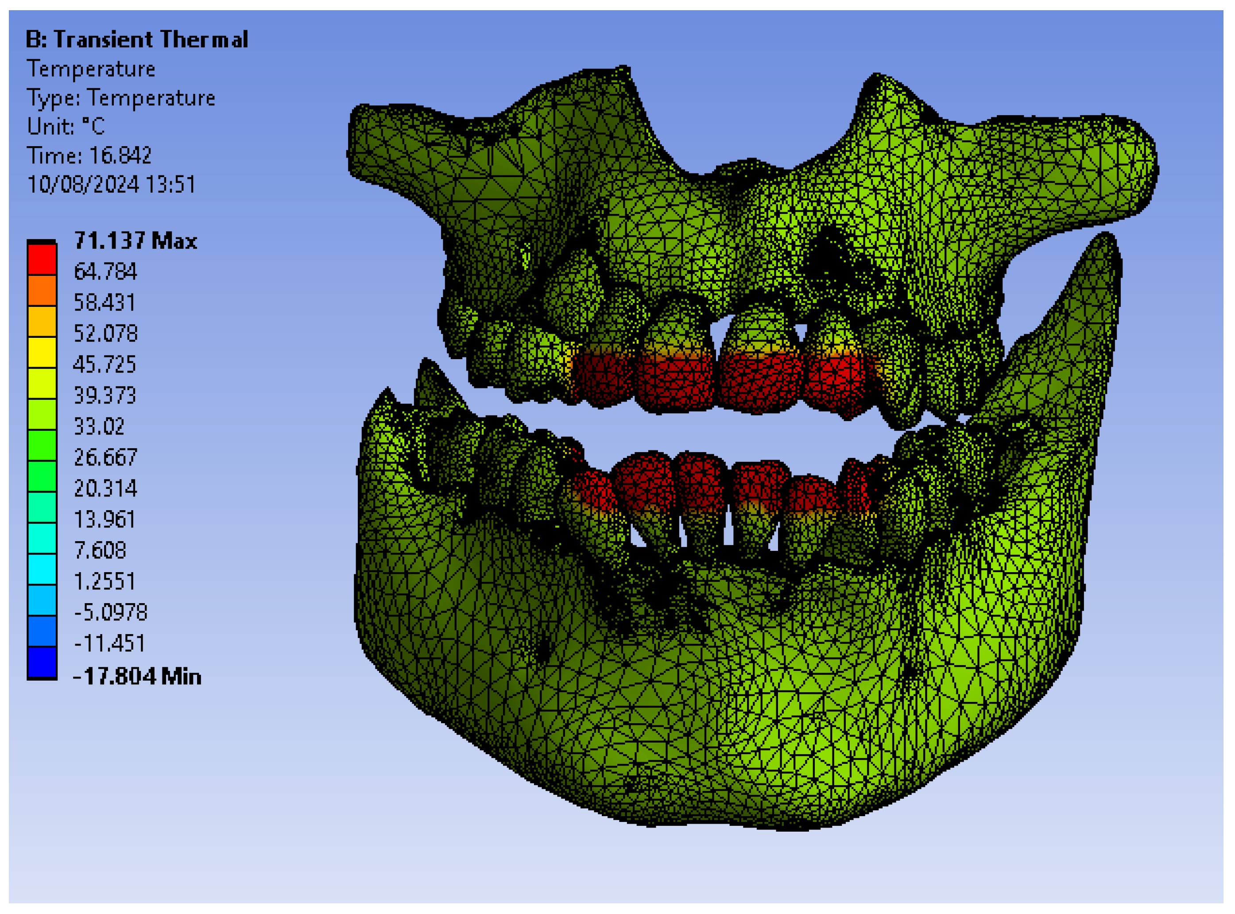The width and height of the screenshot is (1235, 914).
Task: Click the red top legend color band
Action: point(42,259)
